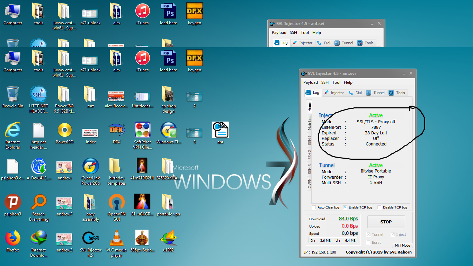The height and width of the screenshot is (266, 473).
Task: Uncheck Enable TCP Log
Action: click(345, 207)
